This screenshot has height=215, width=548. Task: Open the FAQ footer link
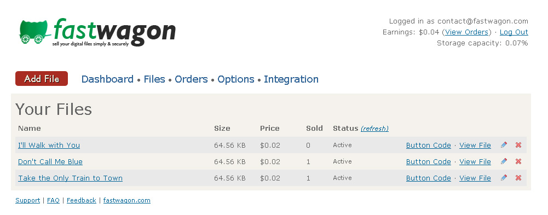click(53, 200)
